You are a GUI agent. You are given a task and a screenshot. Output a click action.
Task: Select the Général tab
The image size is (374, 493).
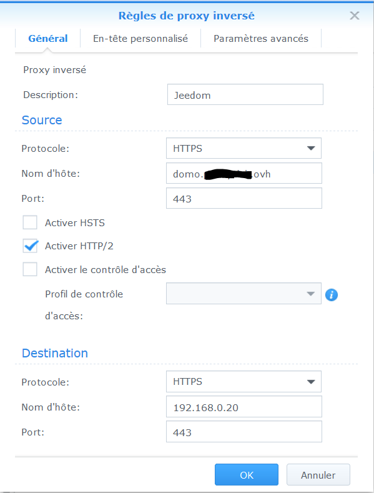48,38
